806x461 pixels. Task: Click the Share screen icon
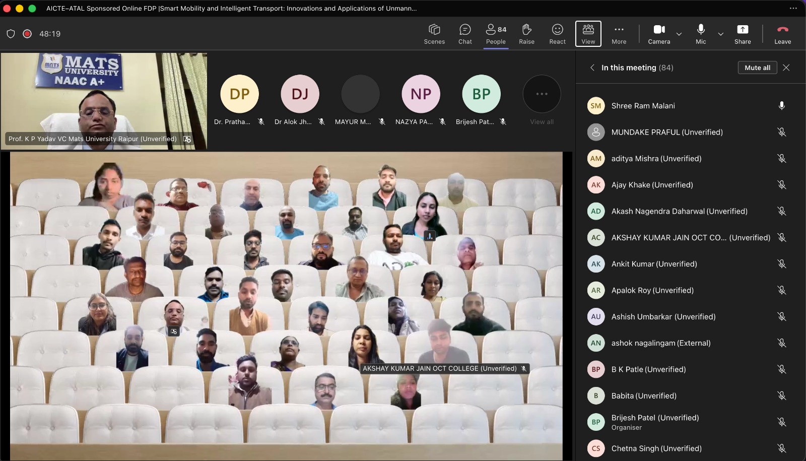click(x=742, y=34)
